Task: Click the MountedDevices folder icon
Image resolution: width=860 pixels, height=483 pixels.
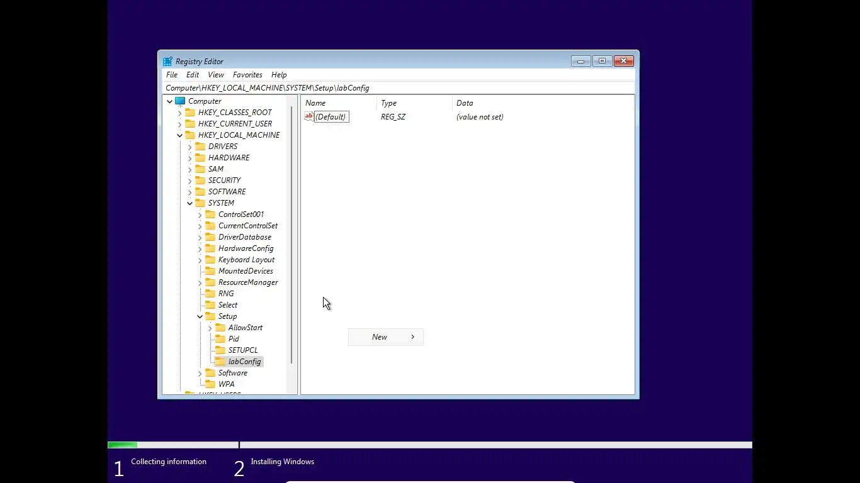Action: tap(210, 271)
